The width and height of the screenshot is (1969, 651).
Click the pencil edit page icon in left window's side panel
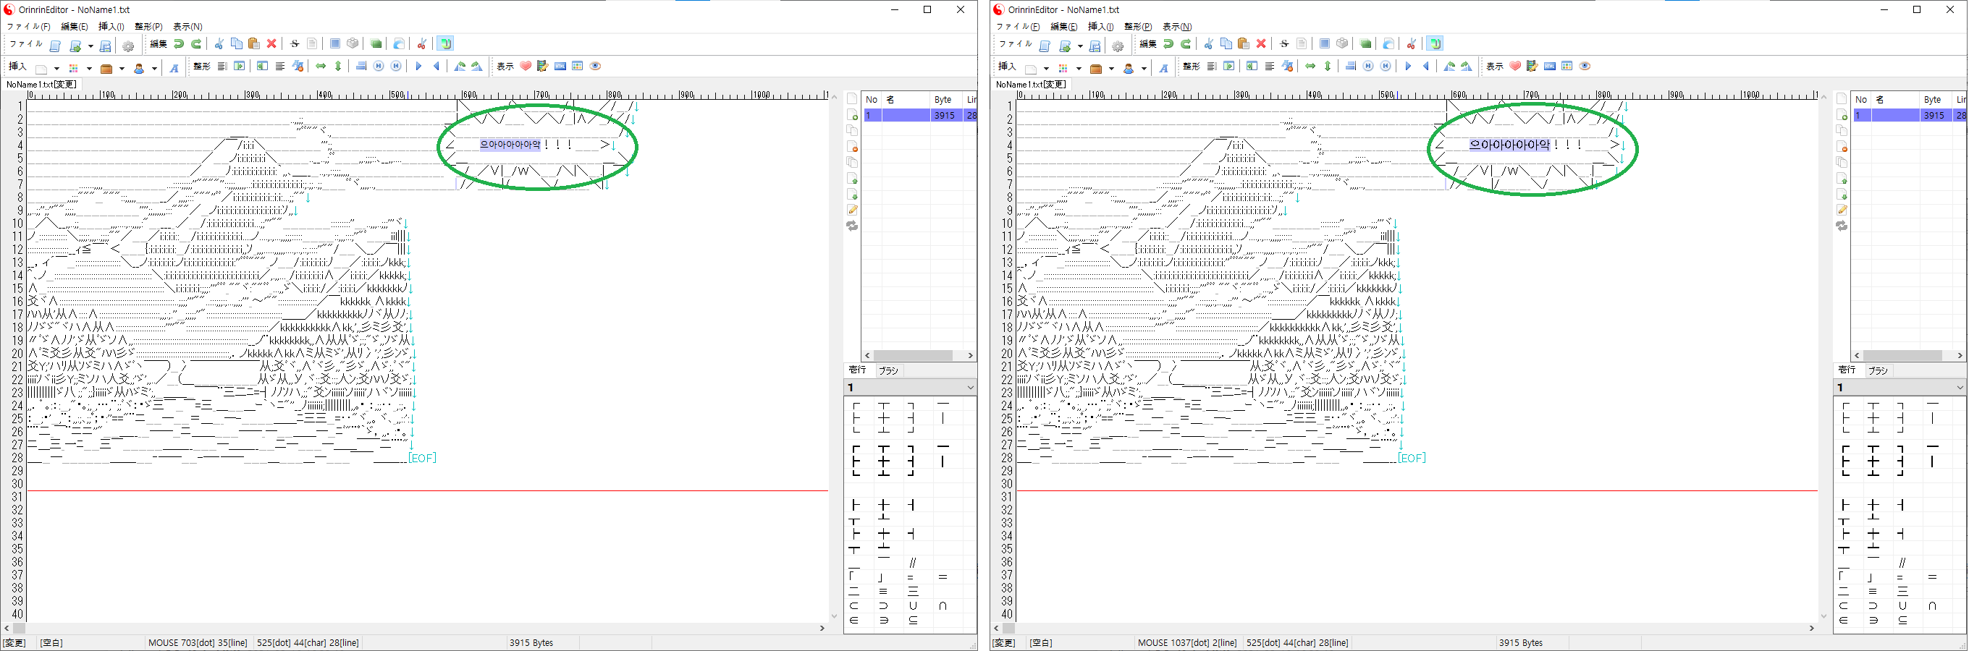point(852,210)
